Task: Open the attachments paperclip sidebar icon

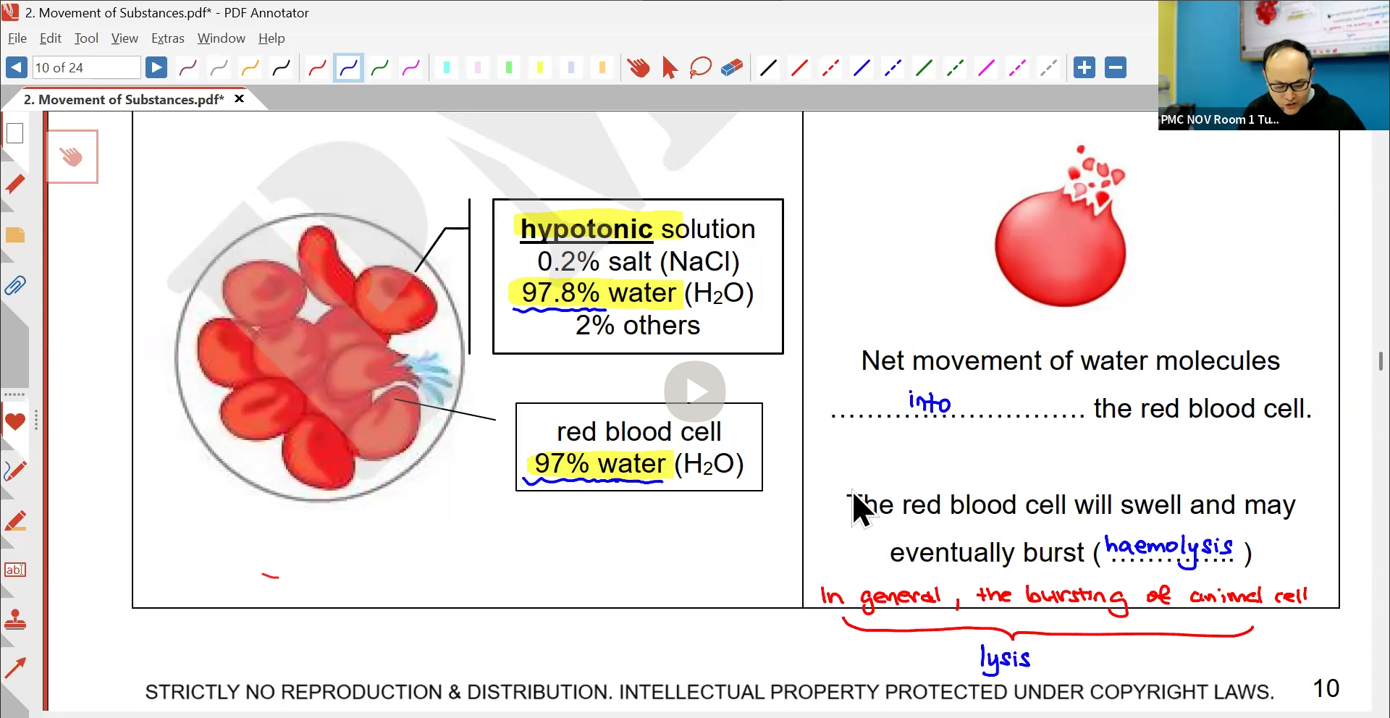Action: coord(14,285)
